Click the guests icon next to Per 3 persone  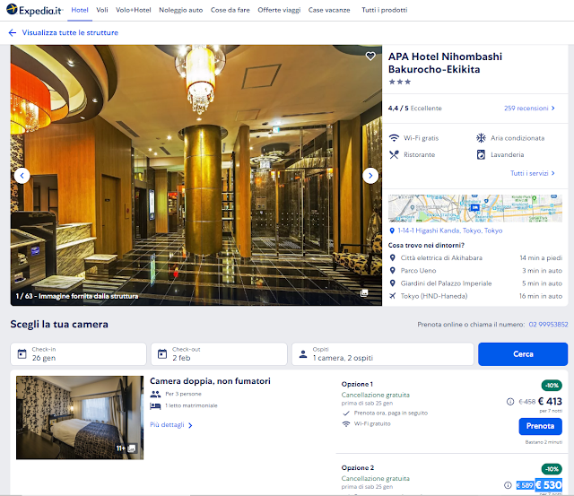click(155, 394)
